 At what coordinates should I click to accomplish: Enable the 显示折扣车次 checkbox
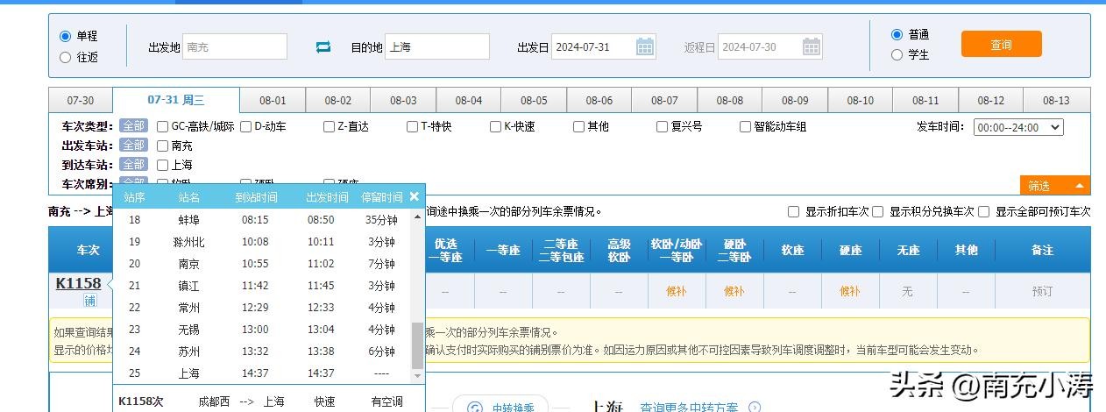(x=793, y=211)
